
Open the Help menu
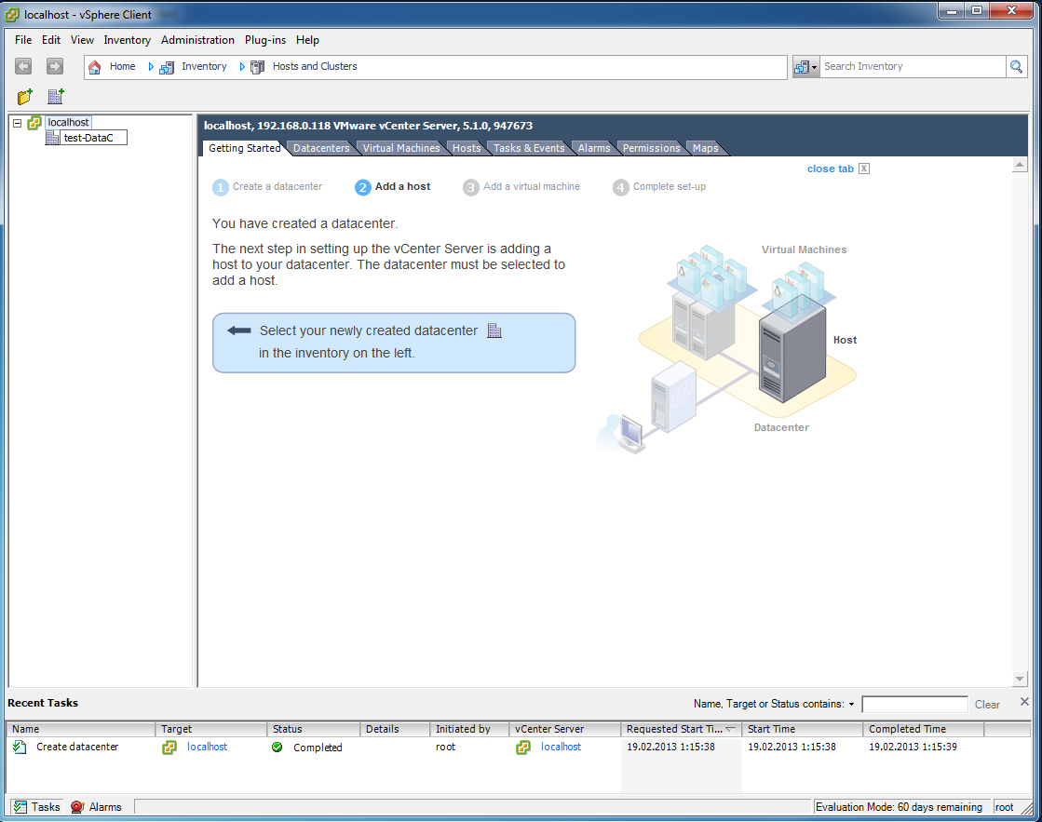pyautogui.click(x=307, y=40)
